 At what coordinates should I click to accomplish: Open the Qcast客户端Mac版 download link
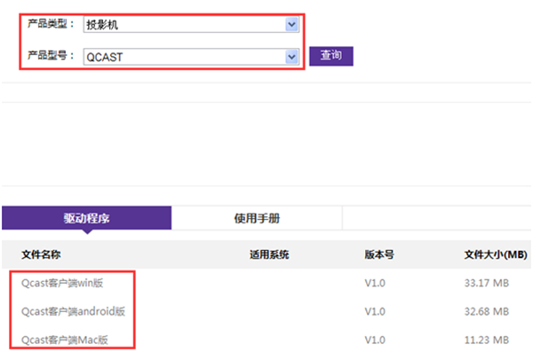(65, 340)
